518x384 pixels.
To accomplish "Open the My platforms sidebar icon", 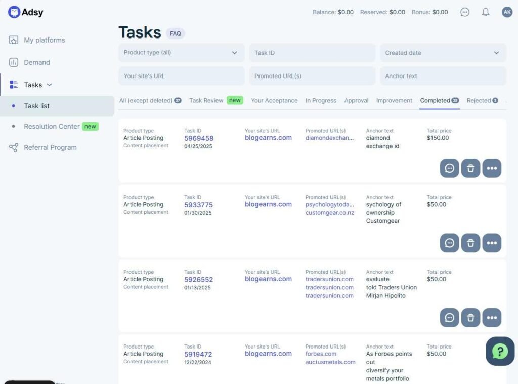I will (14, 40).
